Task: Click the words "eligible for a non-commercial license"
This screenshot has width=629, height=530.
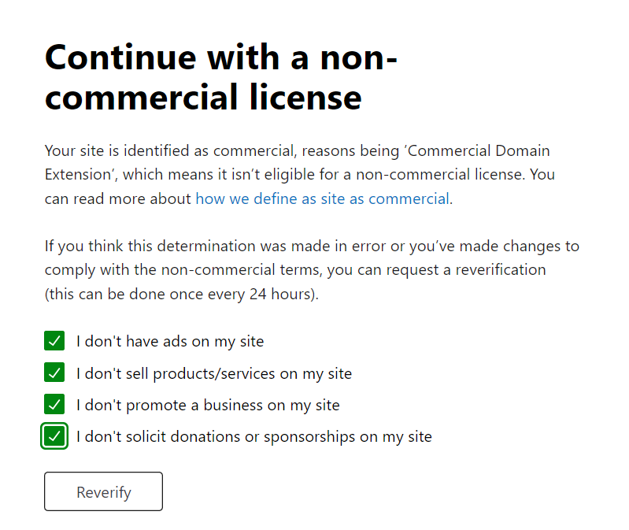Action: pyautogui.click(x=394, y=175)
